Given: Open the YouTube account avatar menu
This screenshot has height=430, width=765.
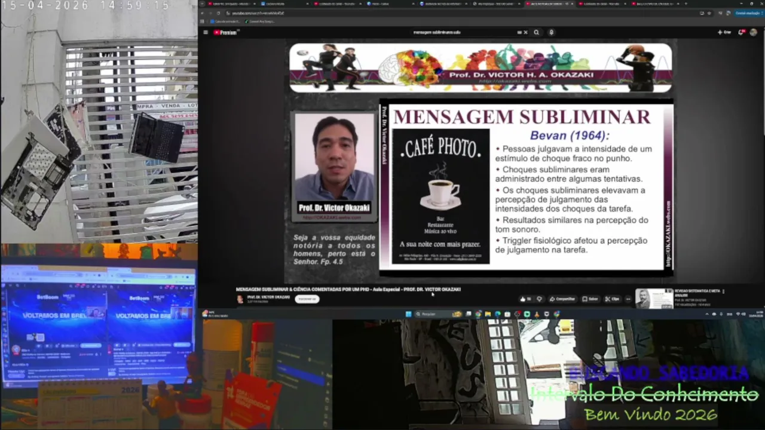Looking at the screenshot, I should tap(753, 32).
